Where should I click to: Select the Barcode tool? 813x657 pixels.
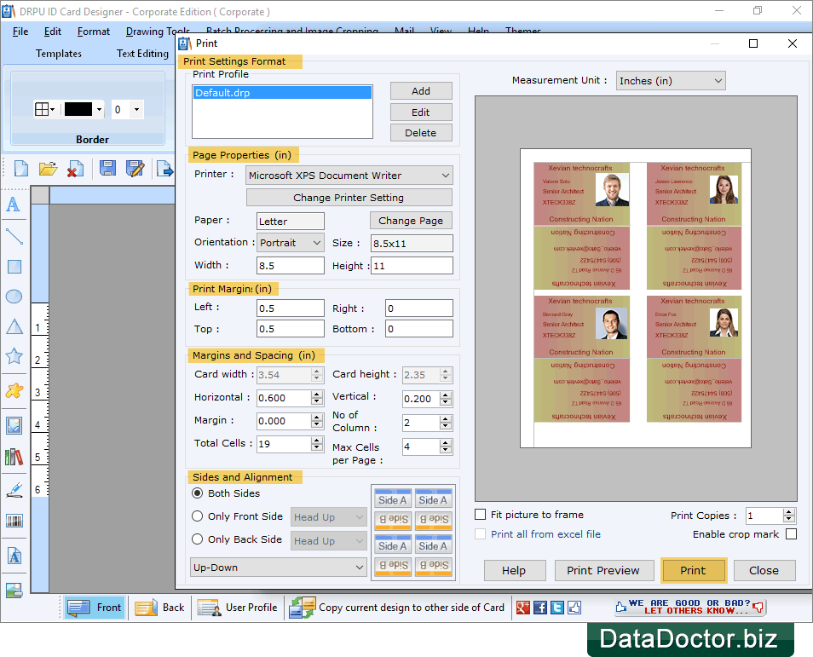pyautogui.click(x=14, y=521)
